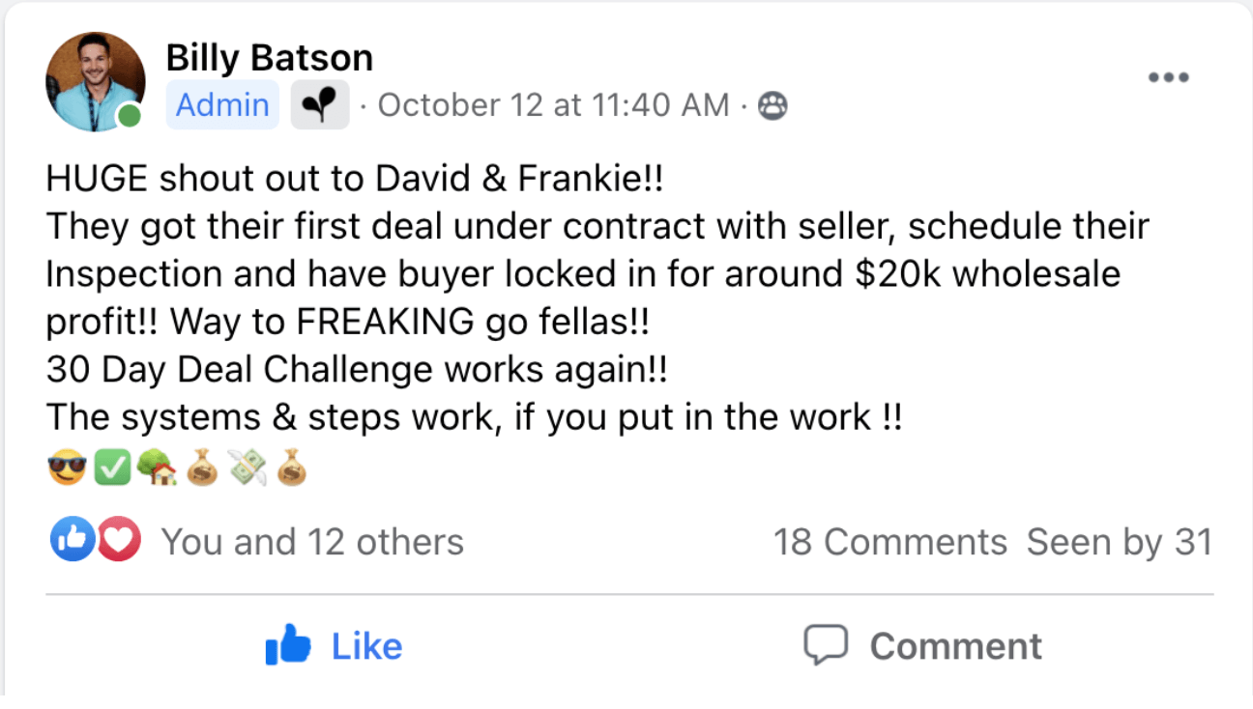
Task: Click the group audience icon after the timestamp
Action: pos(772,106)
